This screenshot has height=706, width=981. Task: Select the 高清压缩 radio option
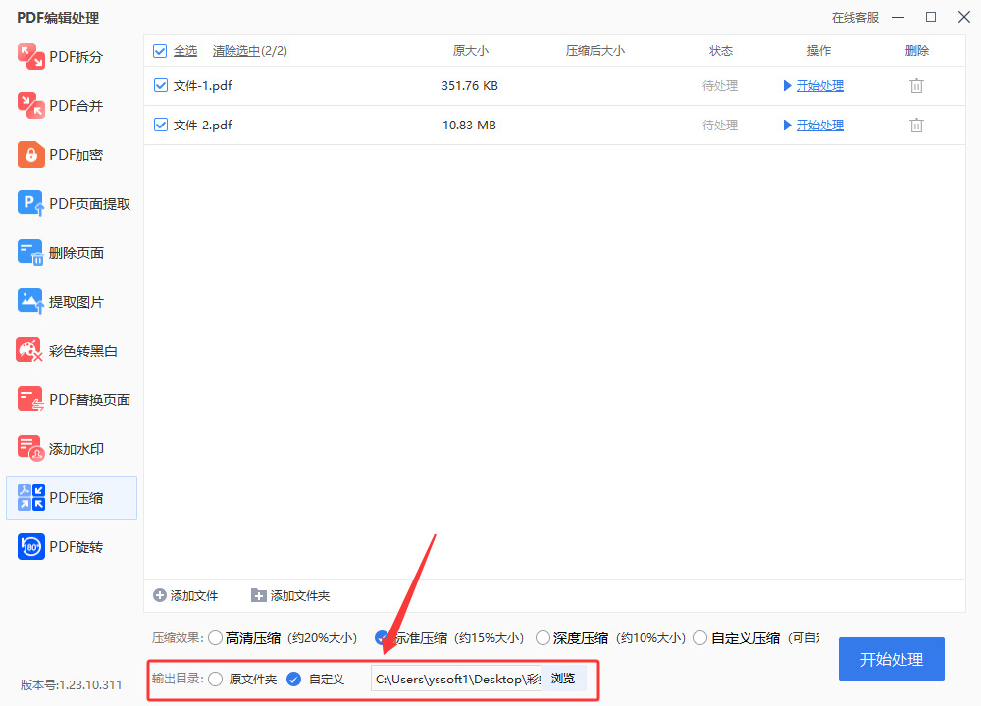215,637
